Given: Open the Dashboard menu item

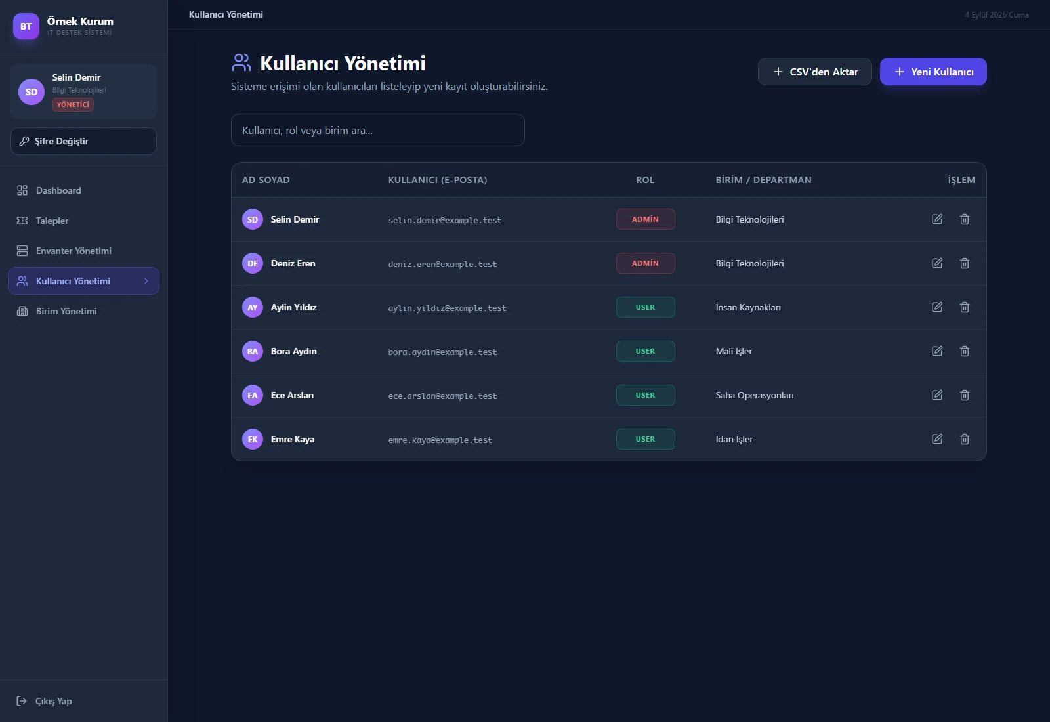Looking at the screenshot, I should click(83, 190).
